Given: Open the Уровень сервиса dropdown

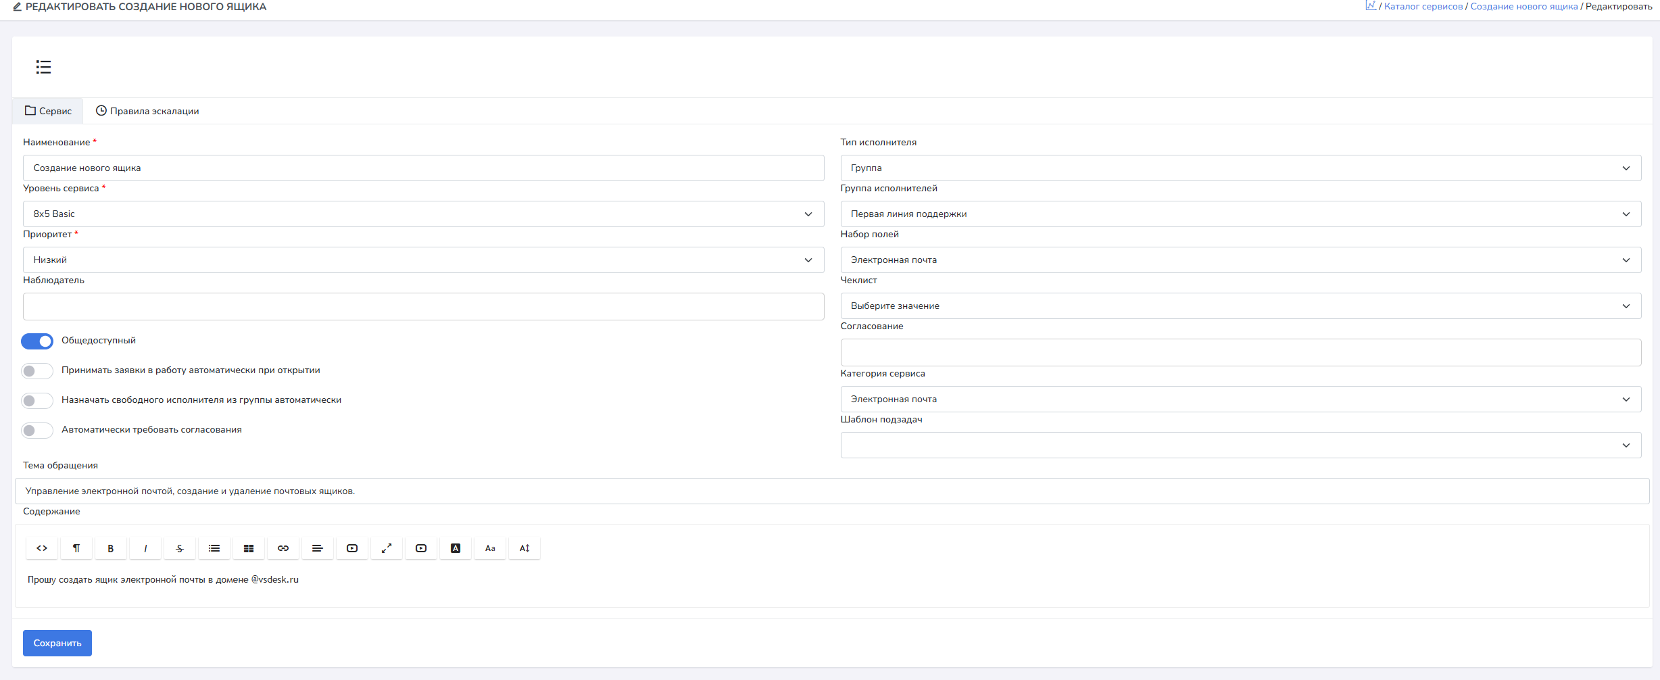Looking at the screenshot, I should [423, 214].
